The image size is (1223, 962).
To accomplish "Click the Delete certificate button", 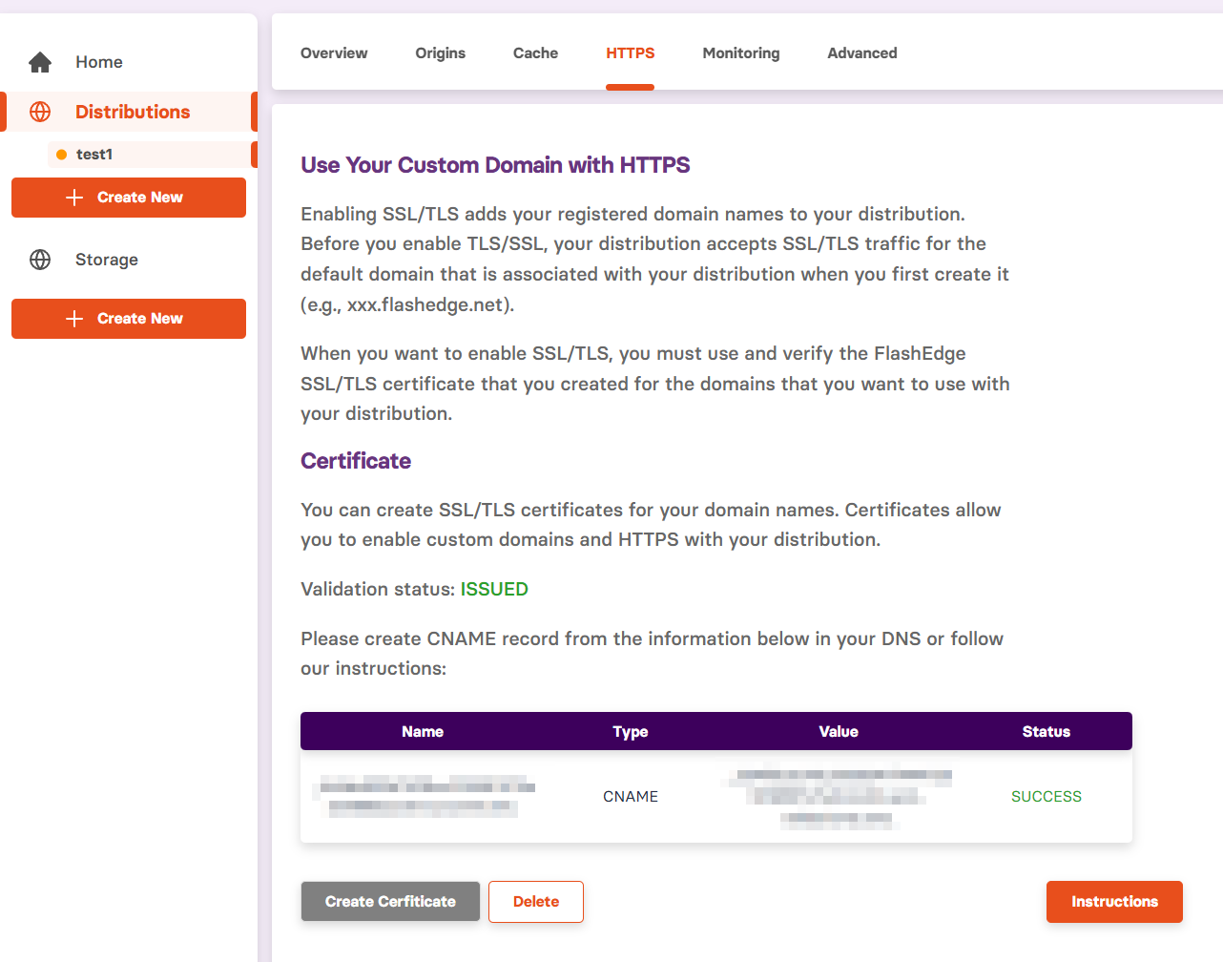I will point(535,902).
